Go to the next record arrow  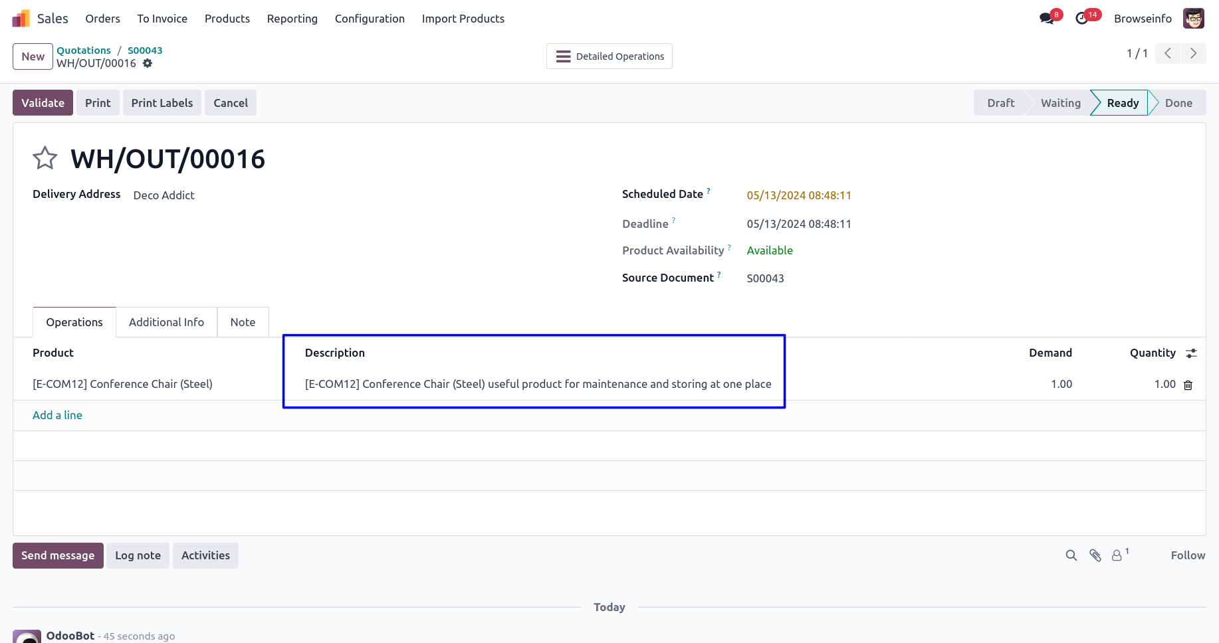click(1193, 53)
